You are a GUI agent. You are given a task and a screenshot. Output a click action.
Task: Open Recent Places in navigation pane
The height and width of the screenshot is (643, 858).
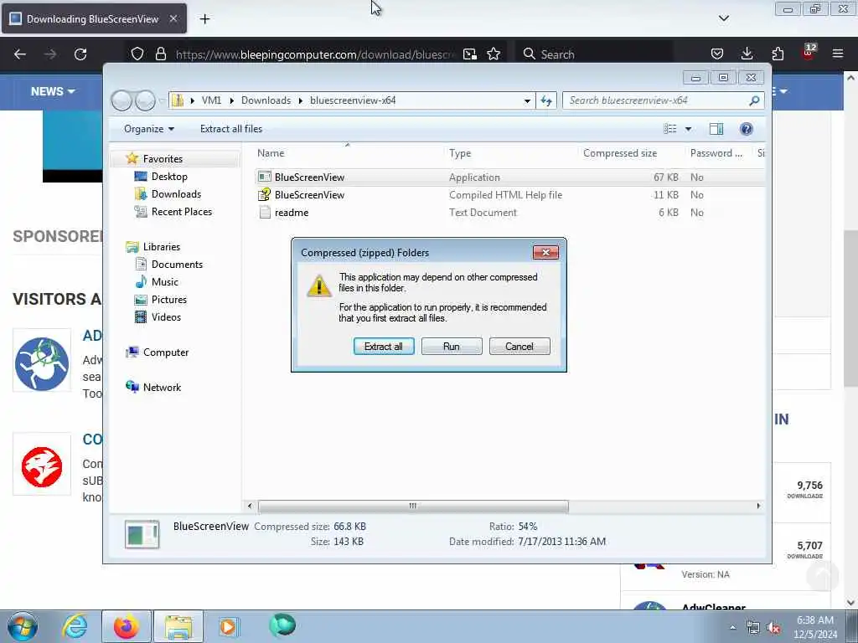pos(181,212)
